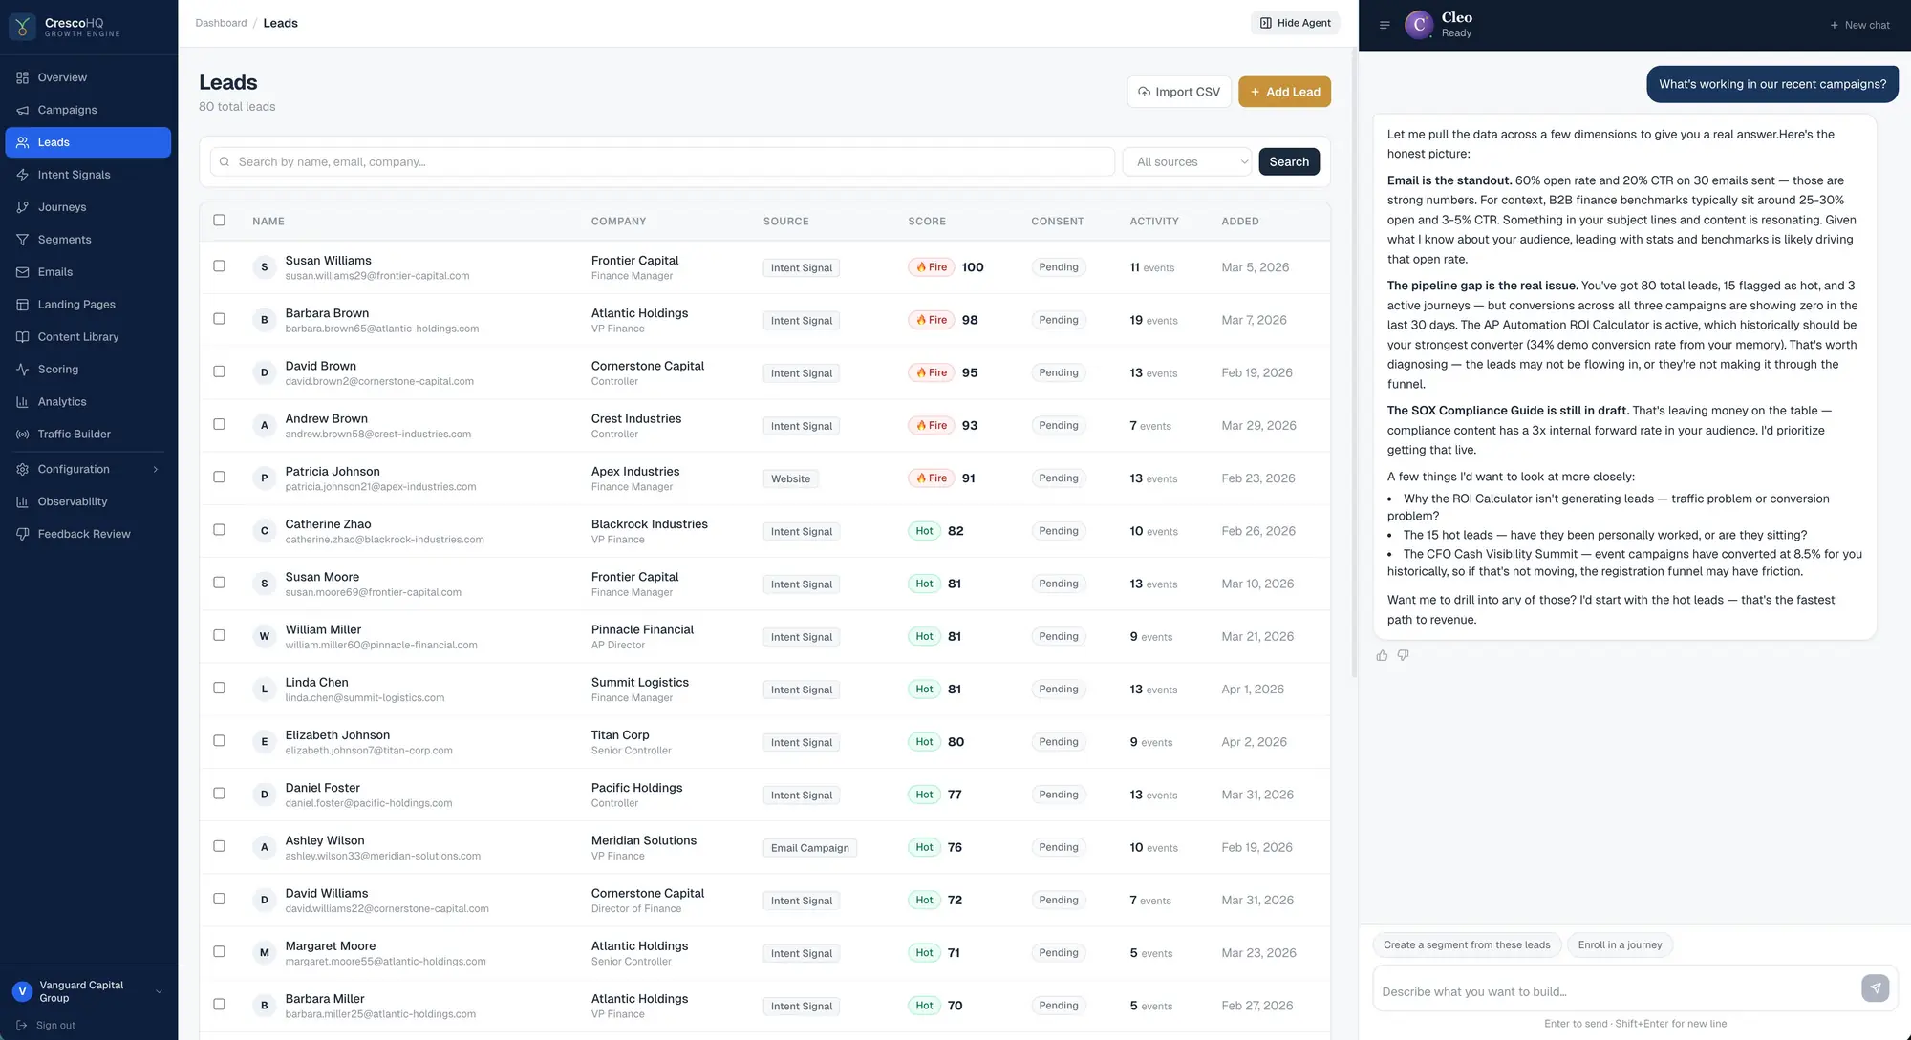The image size is (1911, 1040).
Task: Go to Feedback Review
Action: point(88,534)
